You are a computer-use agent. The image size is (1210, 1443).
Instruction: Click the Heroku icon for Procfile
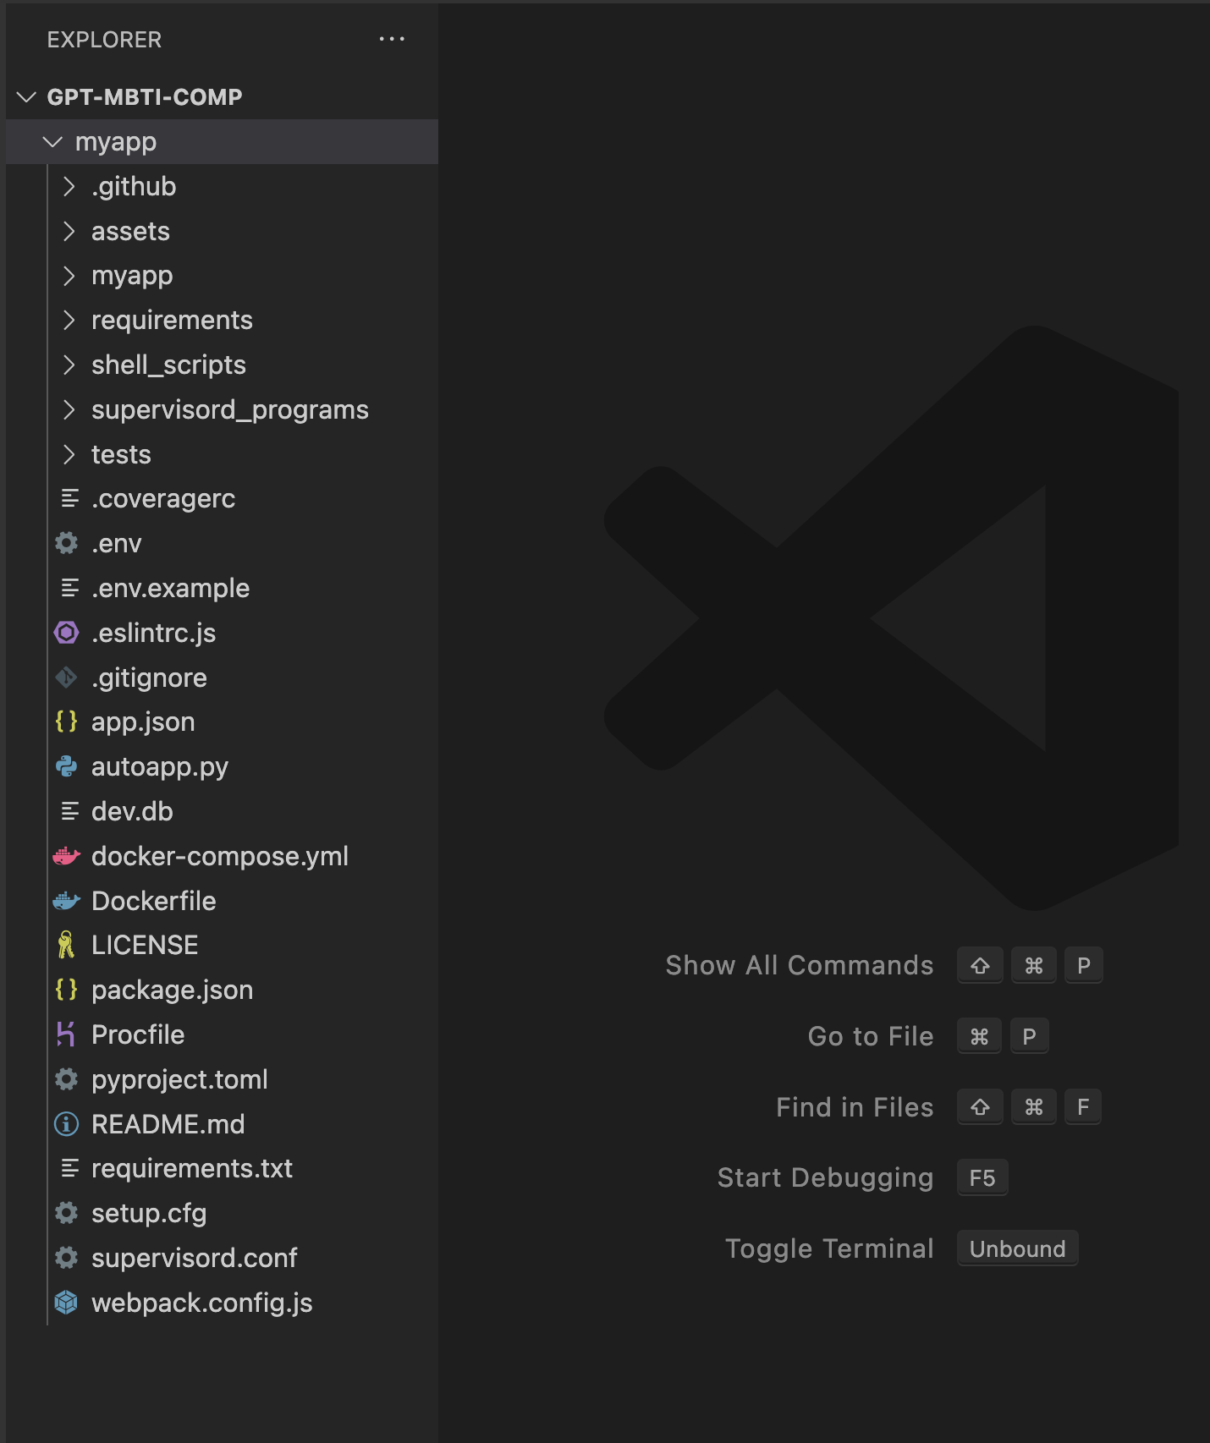point(66,1034)
